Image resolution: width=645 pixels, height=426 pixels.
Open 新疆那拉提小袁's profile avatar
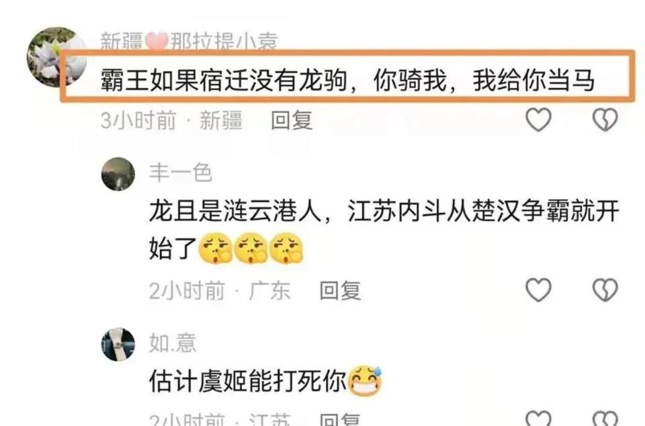56,56
